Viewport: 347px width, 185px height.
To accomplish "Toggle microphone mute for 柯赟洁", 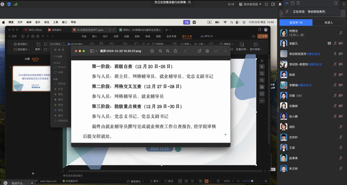I will coord(341,32).
